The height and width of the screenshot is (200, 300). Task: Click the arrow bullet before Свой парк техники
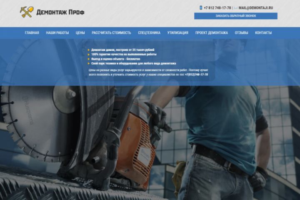click(89, 63)
